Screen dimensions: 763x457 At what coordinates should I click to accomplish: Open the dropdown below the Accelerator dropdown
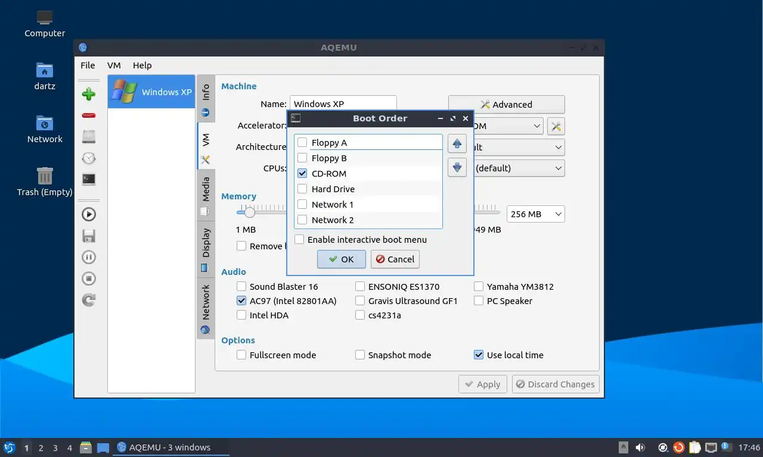519,147
